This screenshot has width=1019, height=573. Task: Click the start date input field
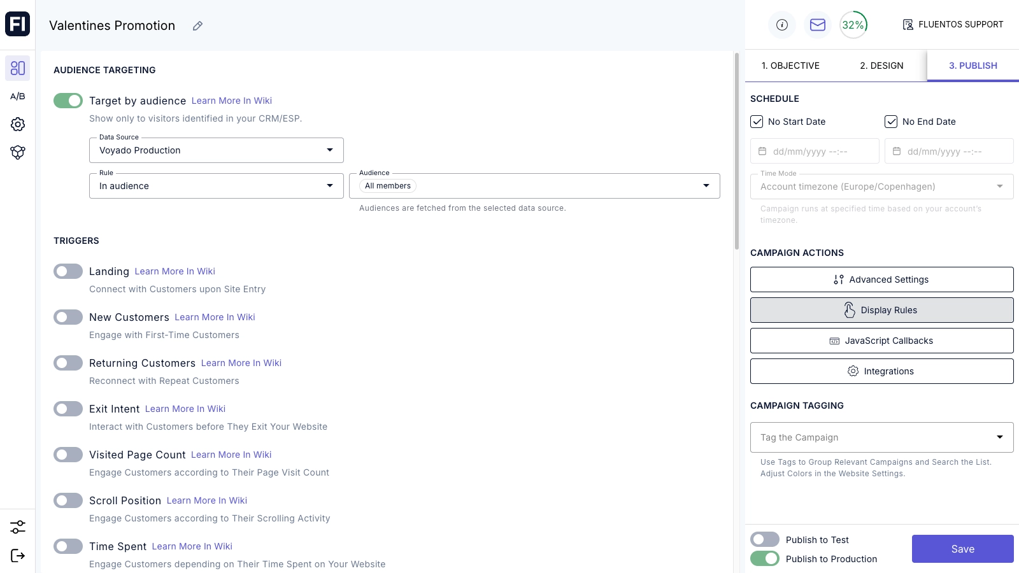coord(815,152)
